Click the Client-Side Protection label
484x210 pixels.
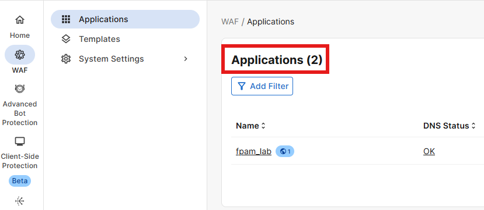pos(20,161)
